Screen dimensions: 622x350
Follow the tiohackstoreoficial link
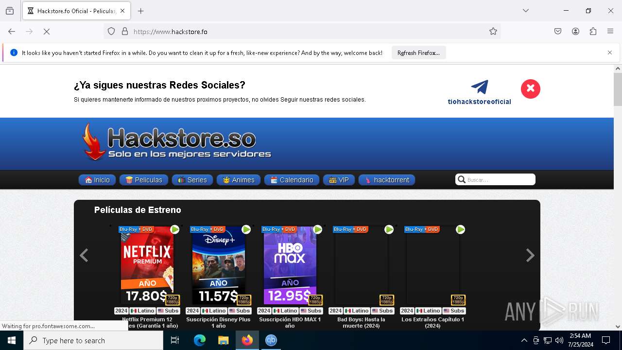479,102
